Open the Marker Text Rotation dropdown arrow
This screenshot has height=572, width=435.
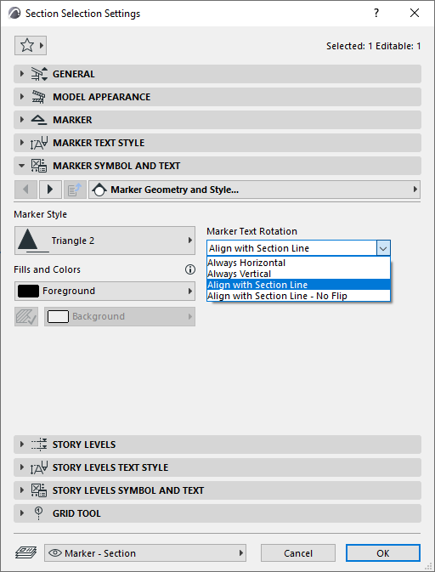[383, 248]
